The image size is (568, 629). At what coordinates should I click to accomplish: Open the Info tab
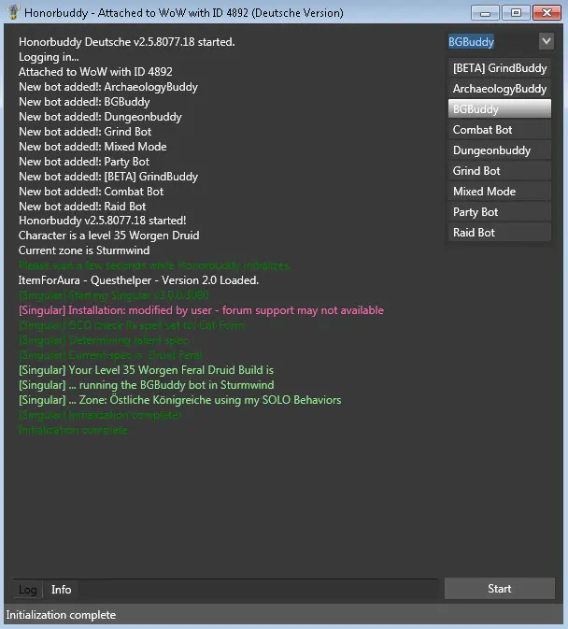[61, 590]
